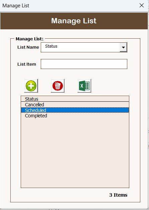
Task: Click the Excel export icon button
Action: coord(84,86)
